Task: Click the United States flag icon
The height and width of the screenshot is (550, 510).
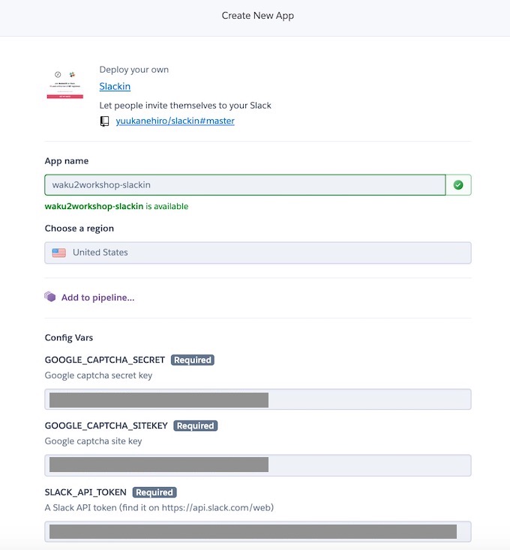Action: coord(59,253)
